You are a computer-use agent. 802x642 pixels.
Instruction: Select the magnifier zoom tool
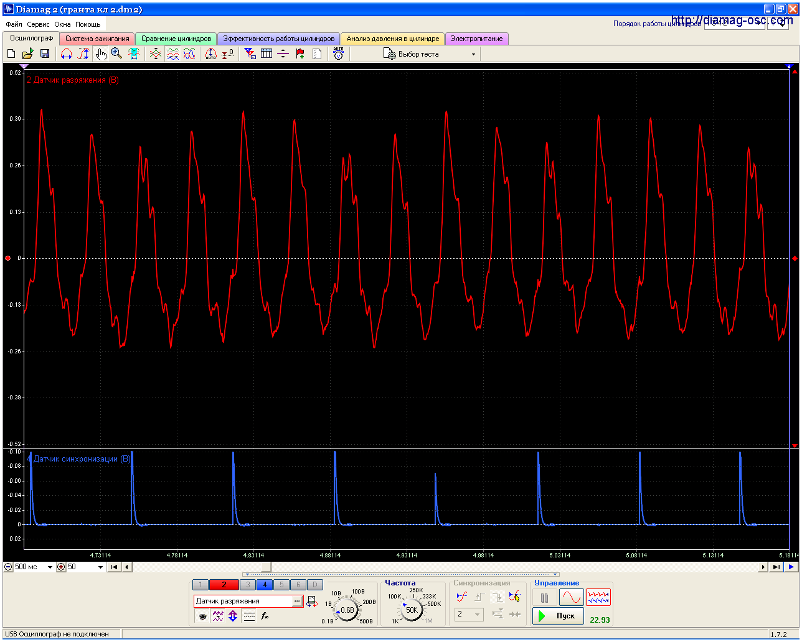116,54
